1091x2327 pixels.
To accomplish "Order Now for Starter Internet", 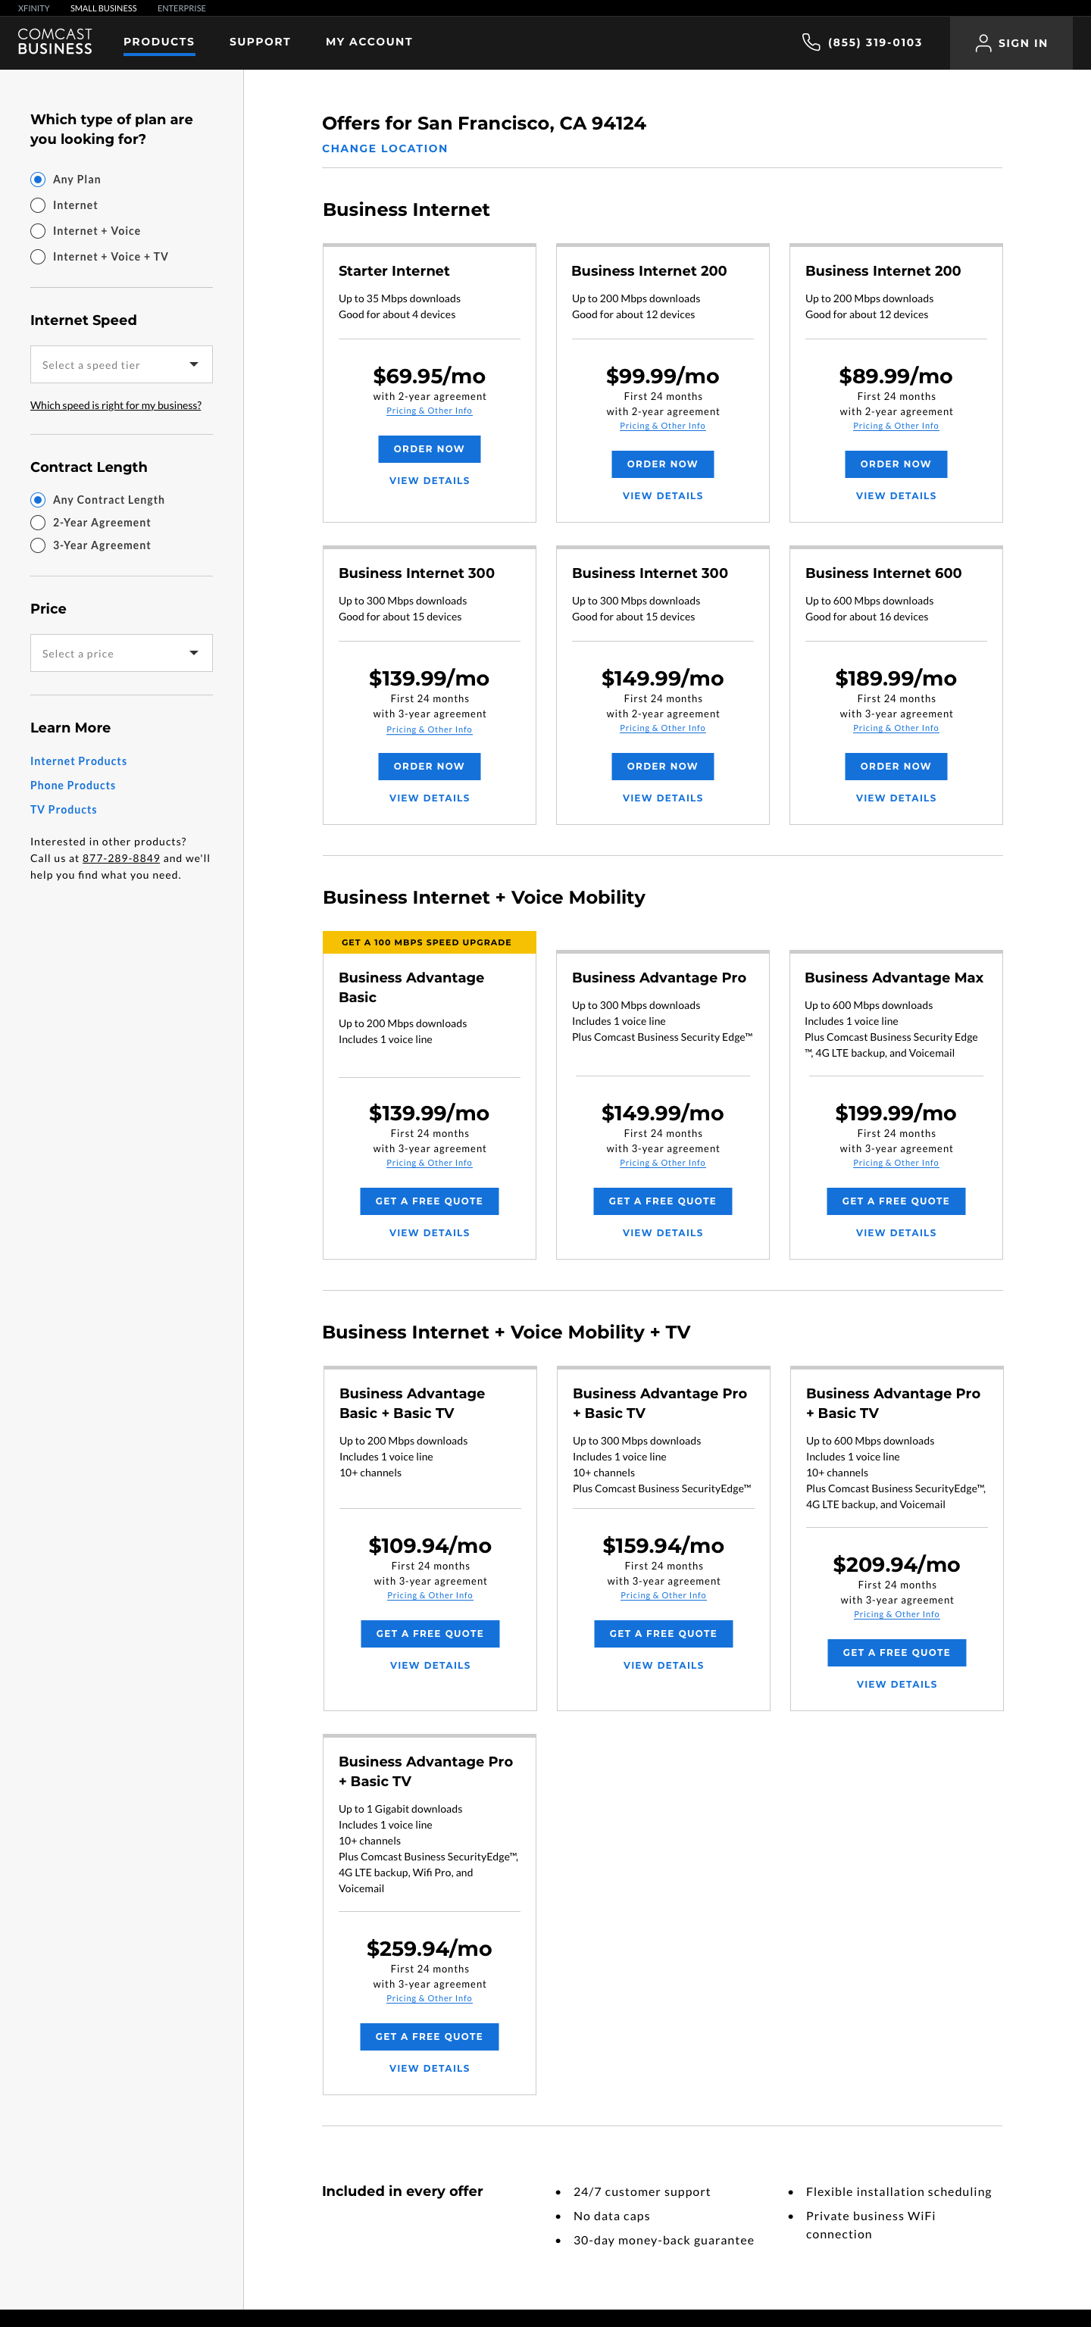I will click(429, 449).
